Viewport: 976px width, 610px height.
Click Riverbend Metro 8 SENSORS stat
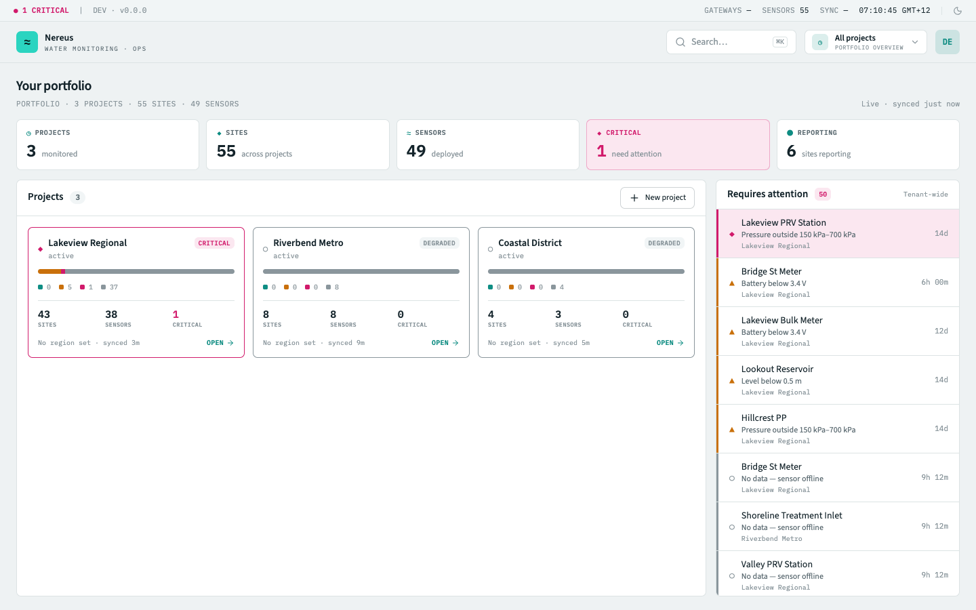coord(343,319)
